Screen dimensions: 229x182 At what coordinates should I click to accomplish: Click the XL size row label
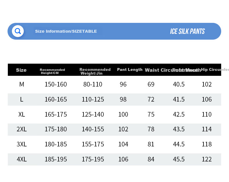(x=22, y=114)
